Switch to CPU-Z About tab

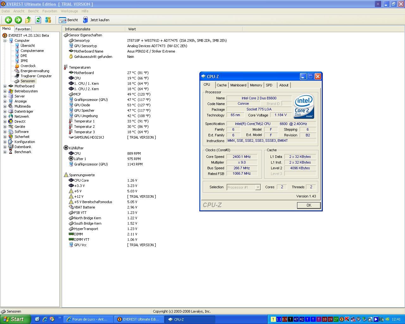click(283, 85)
